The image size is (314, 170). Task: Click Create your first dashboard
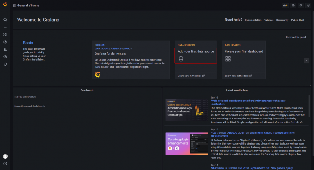pyautogui.click(x=244, y=51)
